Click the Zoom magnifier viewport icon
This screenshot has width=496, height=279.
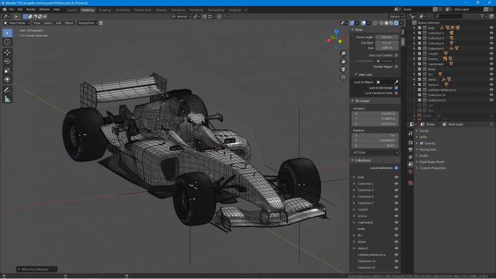(343, 54)
